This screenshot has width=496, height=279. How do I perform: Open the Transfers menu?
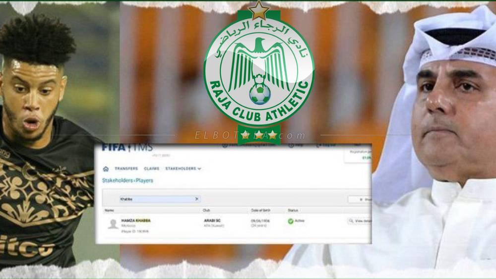pyautogui.click(x=126, y=168)
